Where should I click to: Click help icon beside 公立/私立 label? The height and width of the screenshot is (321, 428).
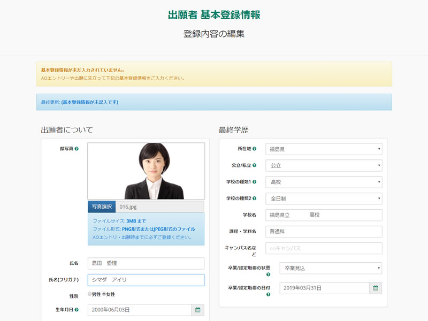pos(254,165)
